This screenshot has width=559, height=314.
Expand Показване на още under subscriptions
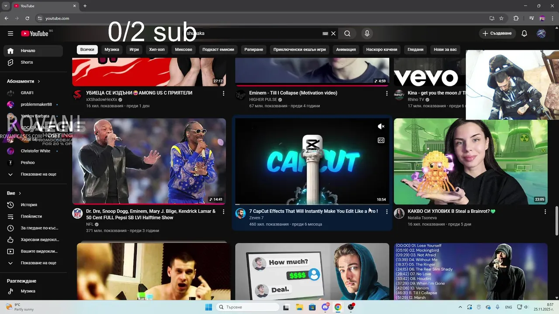(x=33, y=174)
